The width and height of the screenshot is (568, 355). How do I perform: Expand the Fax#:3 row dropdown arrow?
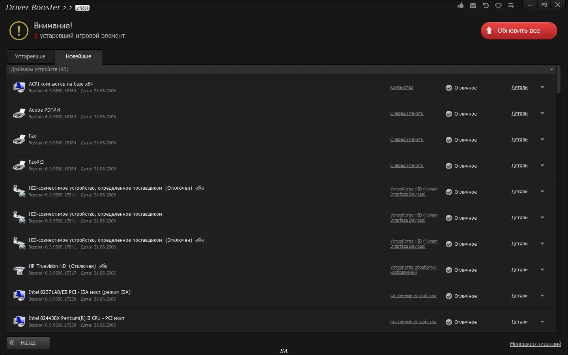[542, 166]
